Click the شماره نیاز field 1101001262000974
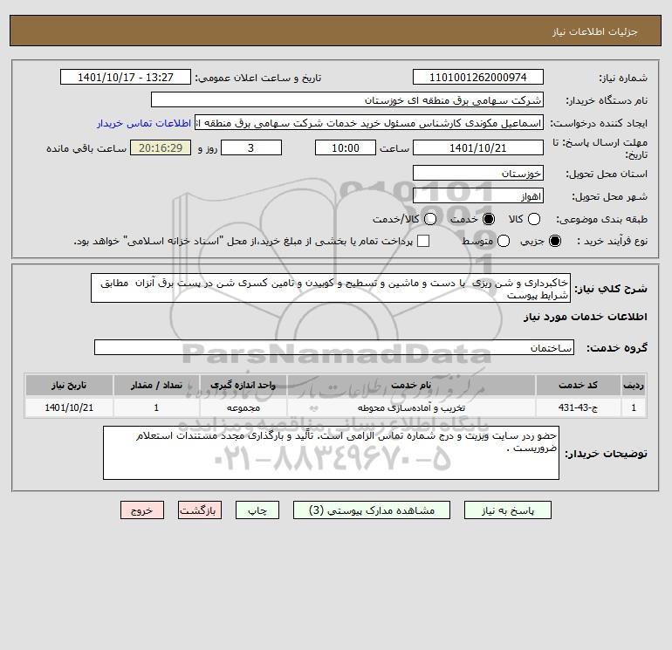Viewport: 672px width, 650px height. click(x=478, y=78)
